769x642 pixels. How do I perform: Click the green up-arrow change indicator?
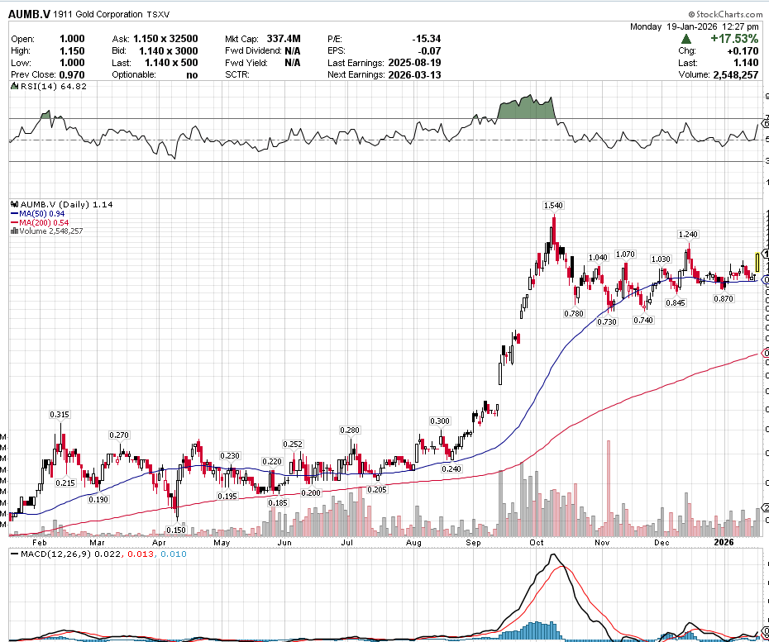686,39
